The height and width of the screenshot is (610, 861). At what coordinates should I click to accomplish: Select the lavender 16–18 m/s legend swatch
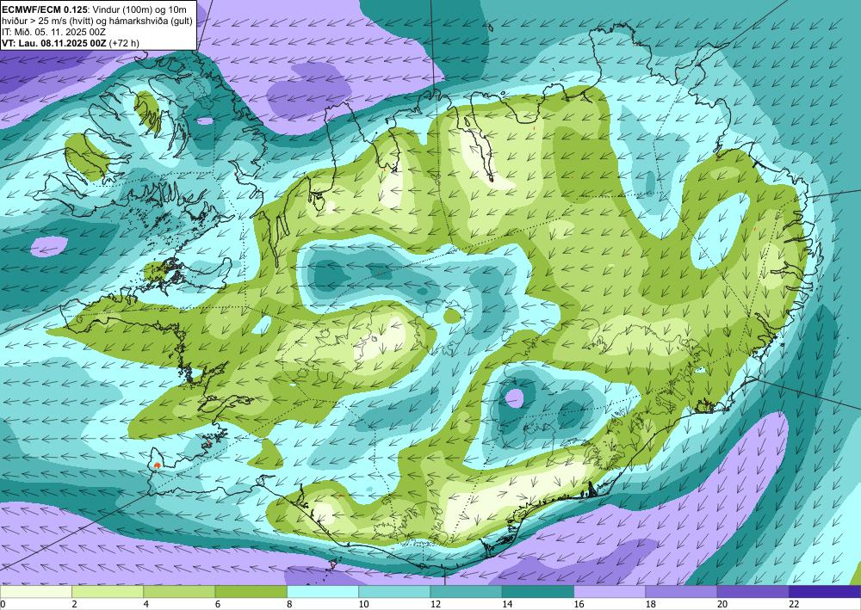coord(610,592)
